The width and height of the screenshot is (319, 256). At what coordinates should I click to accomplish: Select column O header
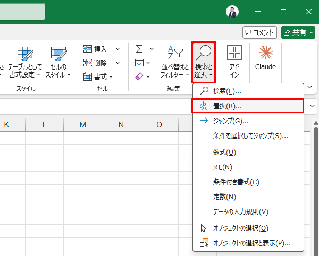[x=159, y=124]
